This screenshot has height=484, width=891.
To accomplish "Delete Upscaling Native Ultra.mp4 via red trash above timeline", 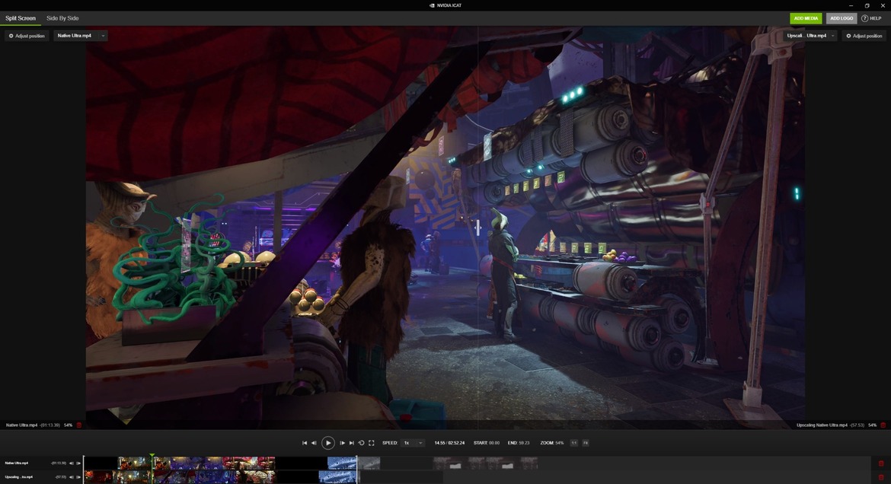I will [883, 425].
